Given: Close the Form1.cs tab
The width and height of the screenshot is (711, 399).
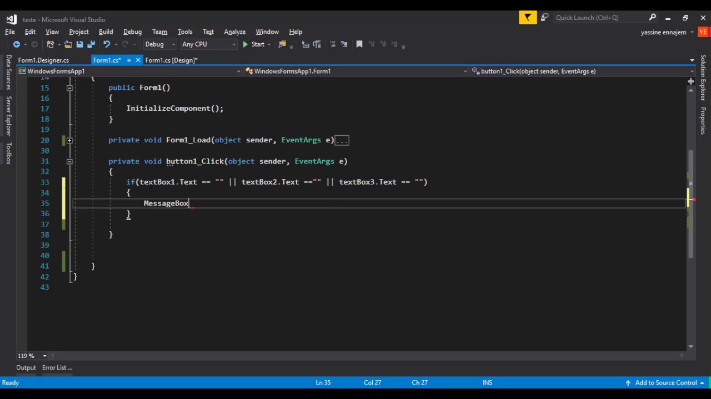Looking at the screenshot, I should [x=138, y=60].
